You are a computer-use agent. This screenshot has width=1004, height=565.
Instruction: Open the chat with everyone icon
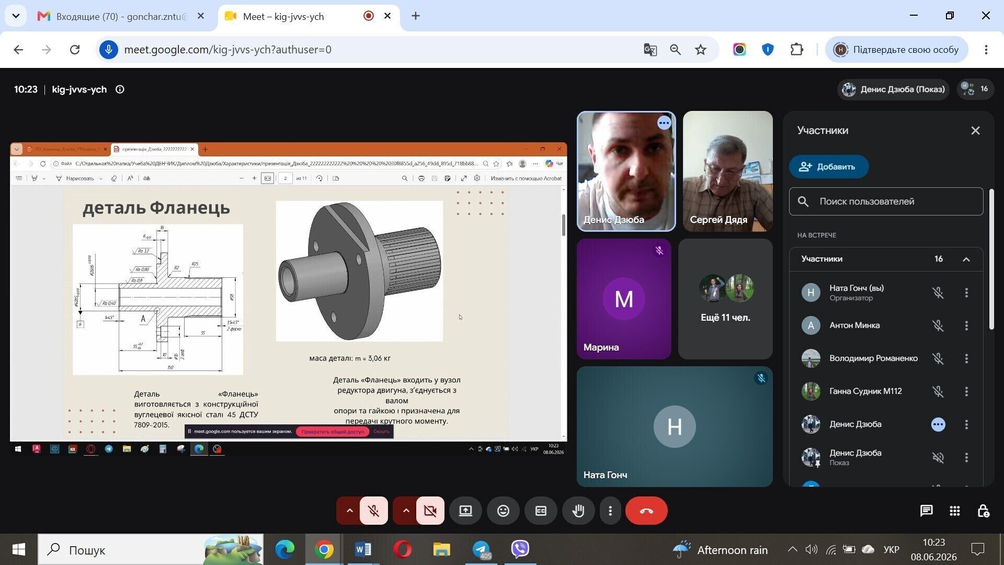click(x=926, y=511)
